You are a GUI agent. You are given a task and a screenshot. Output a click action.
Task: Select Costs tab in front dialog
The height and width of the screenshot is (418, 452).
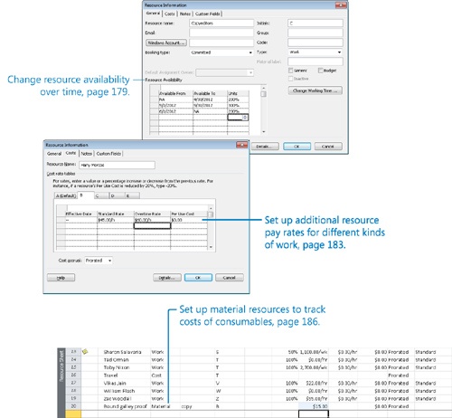71,153
